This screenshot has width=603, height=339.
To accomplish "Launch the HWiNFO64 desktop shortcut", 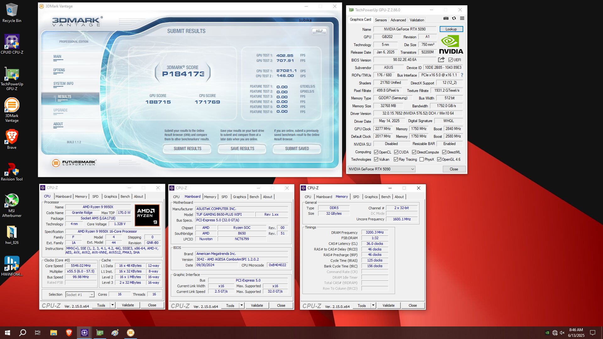I will pyautogui.click(x=12, y=266).
